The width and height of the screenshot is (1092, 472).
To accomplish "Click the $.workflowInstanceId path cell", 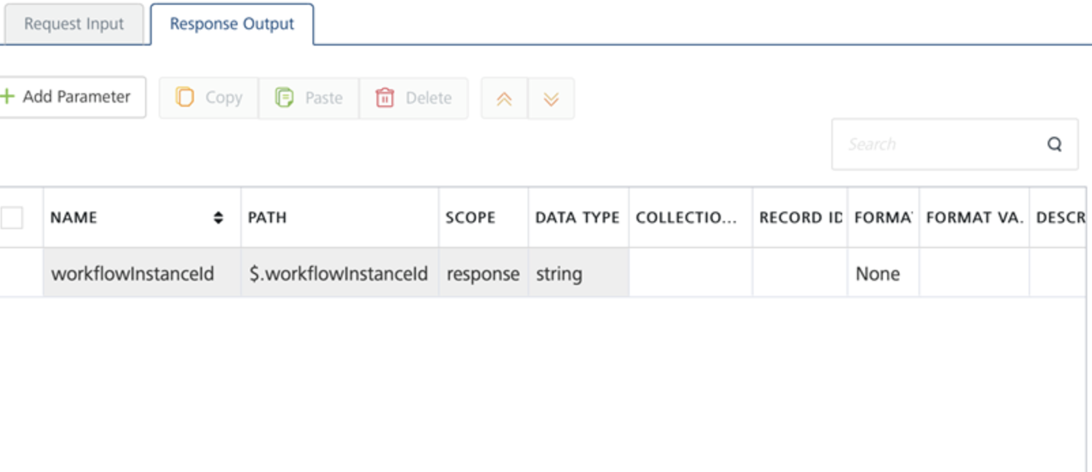I will (x=338, y=273).
